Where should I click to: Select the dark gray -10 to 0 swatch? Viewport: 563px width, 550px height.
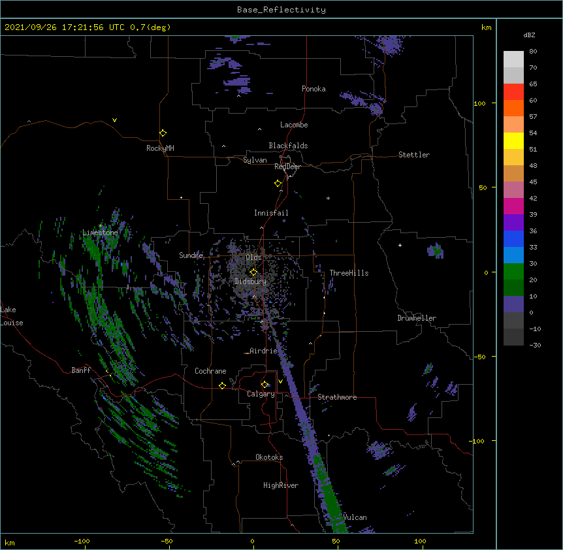point(513,321)
